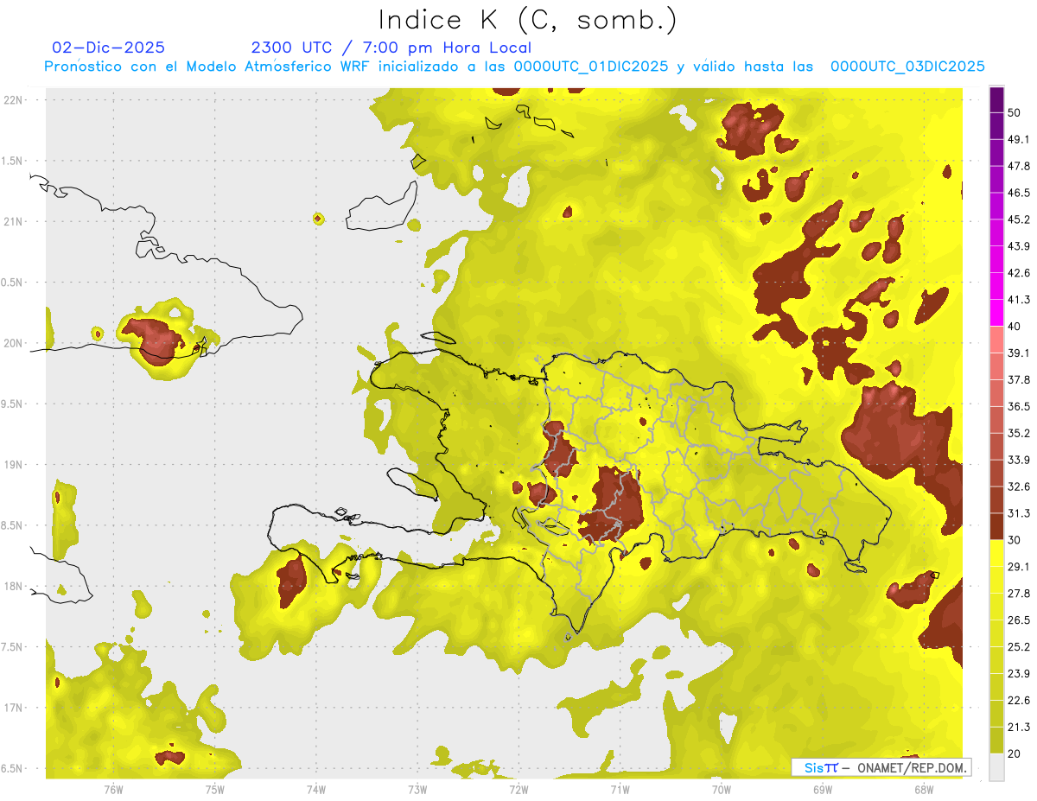Screen dimensions: 1037x801
Task: Click the dark brown colorbar segment just above 30
Action: tap(996, 526)
